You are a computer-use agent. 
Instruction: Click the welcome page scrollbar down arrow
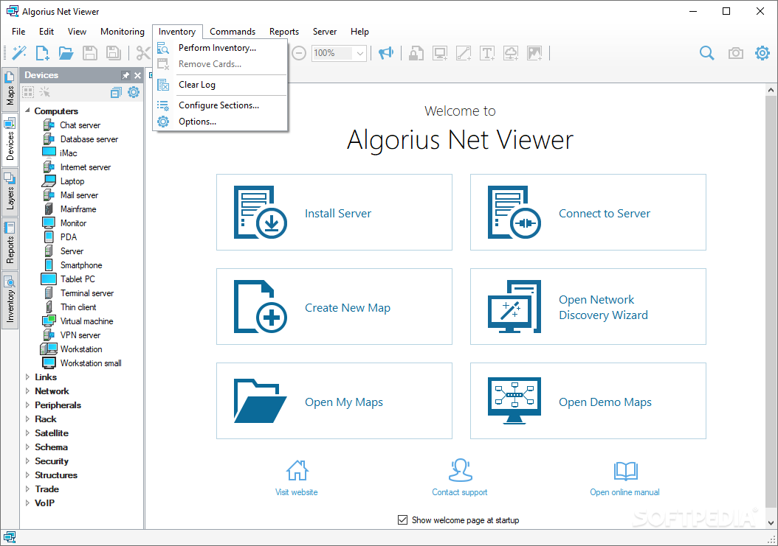click(771, 522)
